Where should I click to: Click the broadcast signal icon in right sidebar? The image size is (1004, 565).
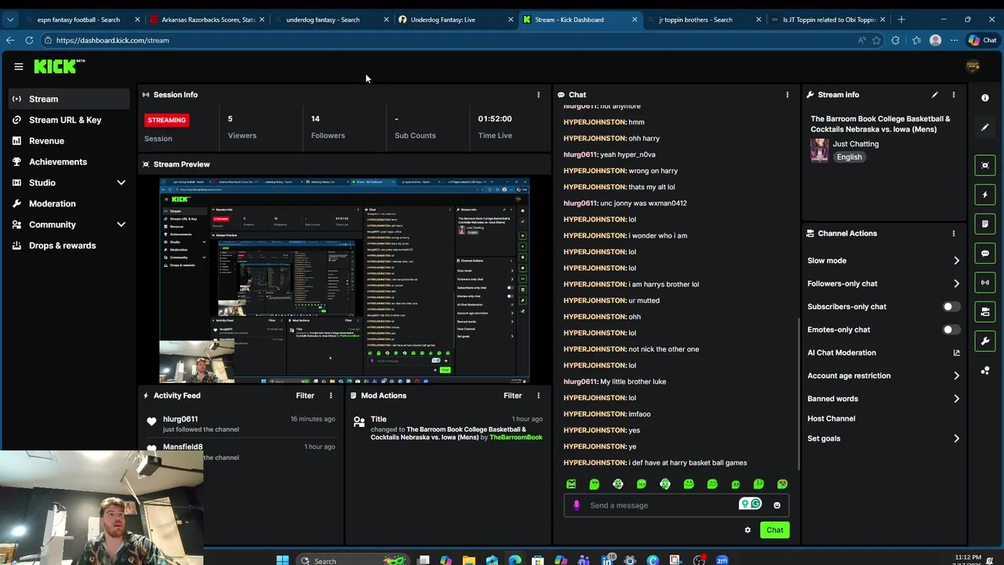(x=985, y=282)
